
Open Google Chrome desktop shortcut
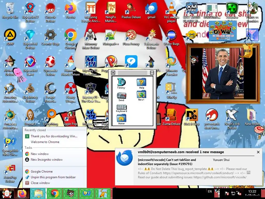tap(70, 39)
